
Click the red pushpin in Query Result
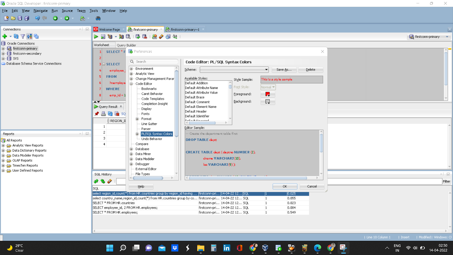pyautogui.click(x=97, y=114)
